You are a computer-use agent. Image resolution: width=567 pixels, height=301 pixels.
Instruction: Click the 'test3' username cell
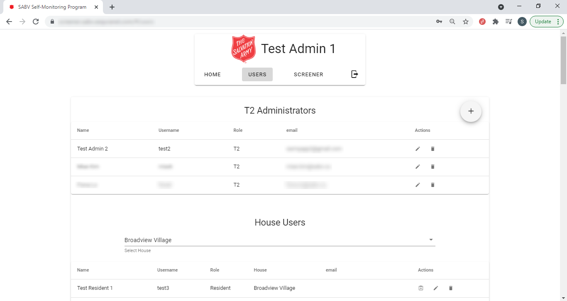(163, 288)
